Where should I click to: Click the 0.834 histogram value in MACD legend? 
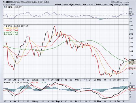pos(43,83)
